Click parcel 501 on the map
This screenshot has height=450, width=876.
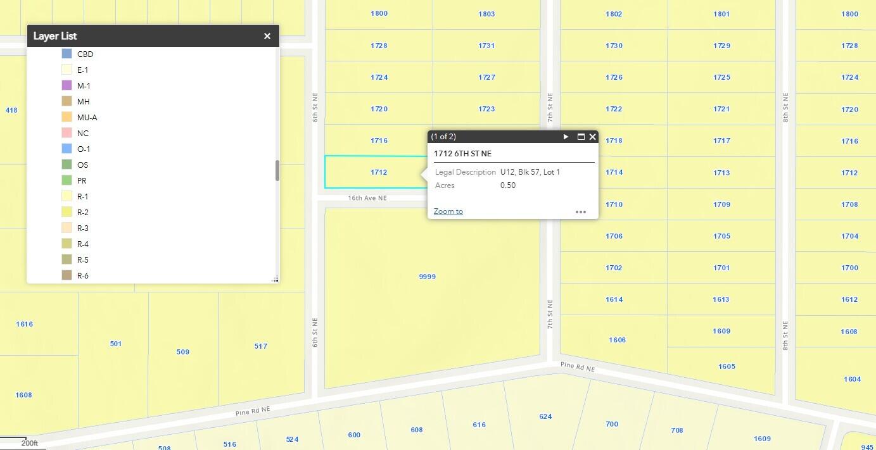pyautogui.click(x=115, y=344)
